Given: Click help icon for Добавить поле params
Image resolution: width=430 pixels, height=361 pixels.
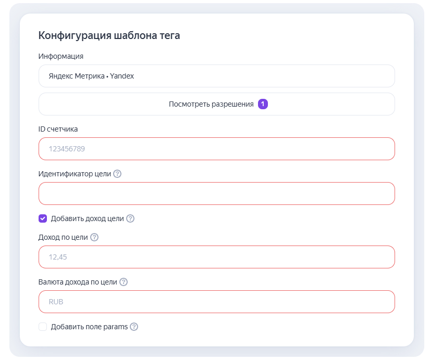Looking at the screenshot, I should [134, 327].
